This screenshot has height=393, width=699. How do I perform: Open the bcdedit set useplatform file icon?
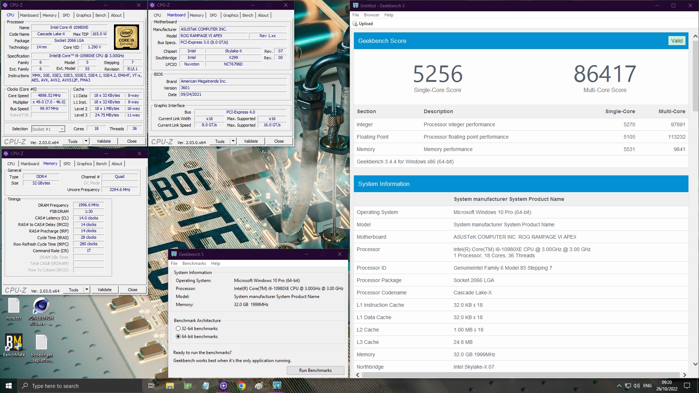(x=41, y=348)
